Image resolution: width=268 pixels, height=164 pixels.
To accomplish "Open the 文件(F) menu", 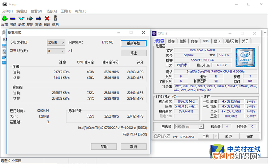I will pos(8,11).
